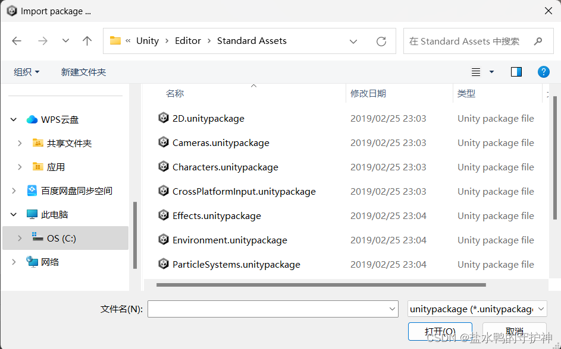Click the file list vertical scrollbar
The height and width of the screenshot is (349, 561).
pyautogui.click(x=555, y=158)
